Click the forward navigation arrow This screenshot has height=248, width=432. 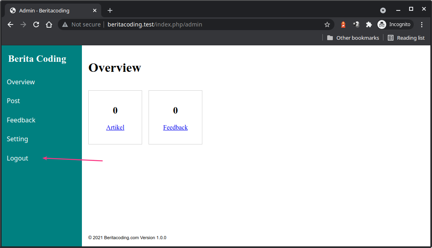pyautogui.click(x=23, y=24)
